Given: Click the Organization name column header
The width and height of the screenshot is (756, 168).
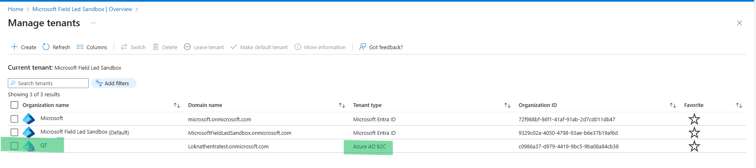Looking at the screenshot, I should [x=46, y=105].
